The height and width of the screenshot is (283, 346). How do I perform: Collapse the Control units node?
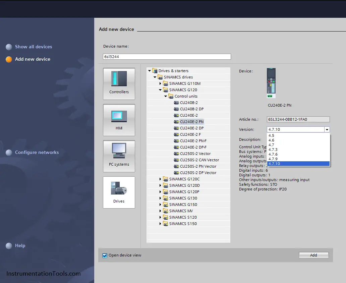tap(166, 96)
